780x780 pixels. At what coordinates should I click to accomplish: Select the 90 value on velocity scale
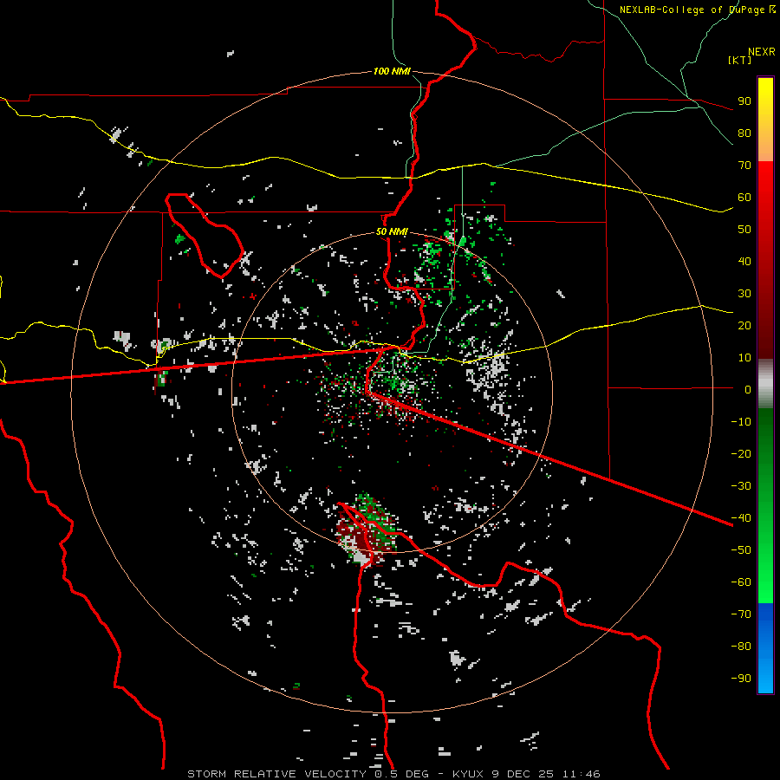coord(744,101)
